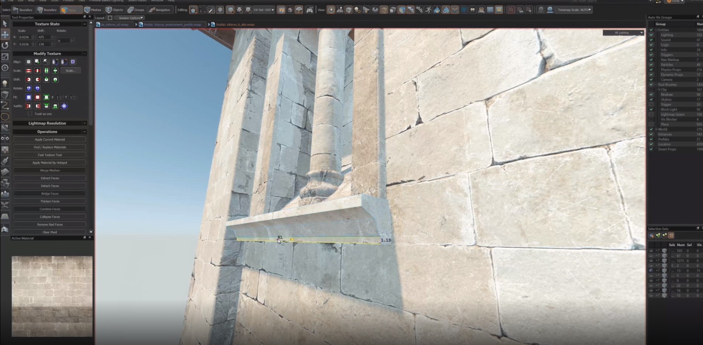The image size is (703, 345).
Task: Click the blue Justify center icon
Action: [x=64, y=106]
